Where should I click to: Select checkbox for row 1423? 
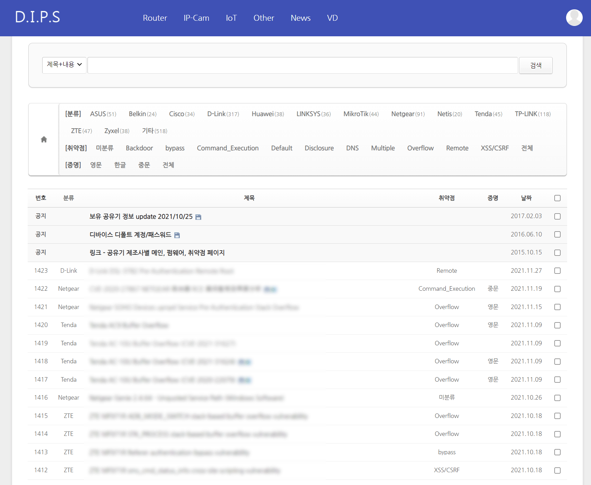(x=557, y=271)
